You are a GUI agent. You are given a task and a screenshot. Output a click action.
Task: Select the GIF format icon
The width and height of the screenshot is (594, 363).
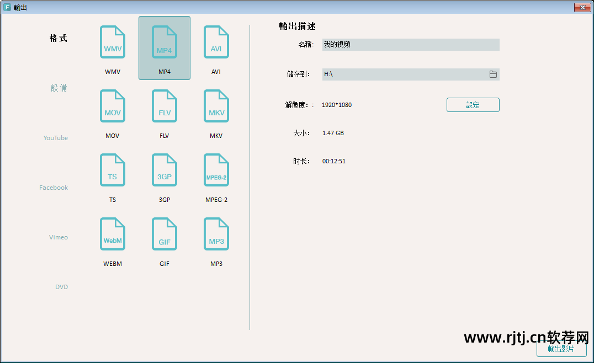click(x=164, y=235)
